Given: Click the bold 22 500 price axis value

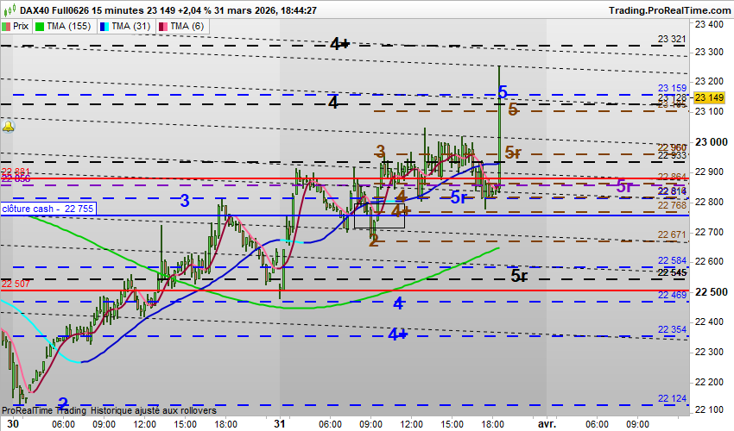Looking at the screenshot, I should (x=711, y=292).
